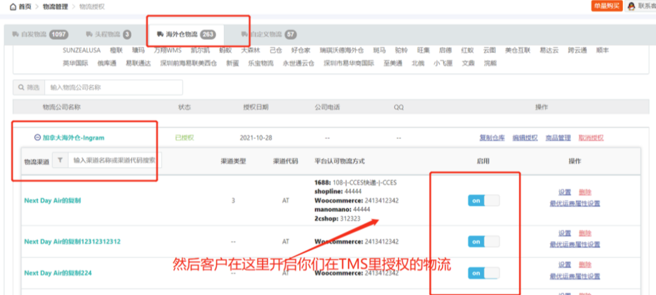The image size is (656, 295).
Task: Select 英华国际 logistics provider
Action: pos(75,63)
